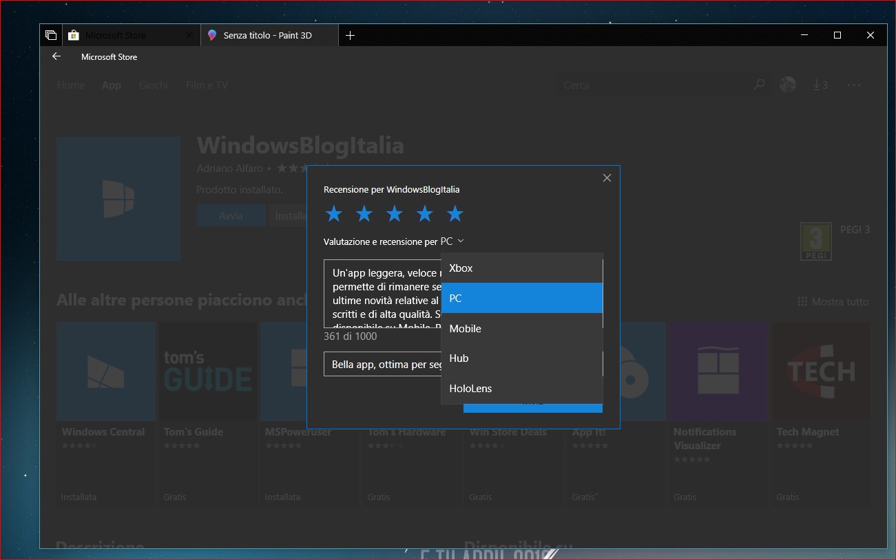896x560 pixels.
Task: Click the WindowsBlogItalia app logo tile
Action: tap(118, 199)
